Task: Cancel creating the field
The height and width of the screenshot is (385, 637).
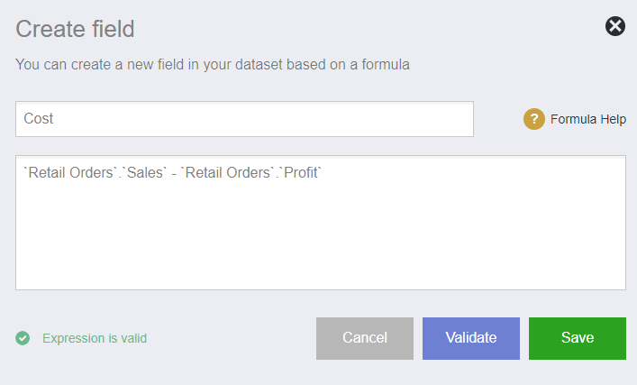Action: [x=365, y=338]
